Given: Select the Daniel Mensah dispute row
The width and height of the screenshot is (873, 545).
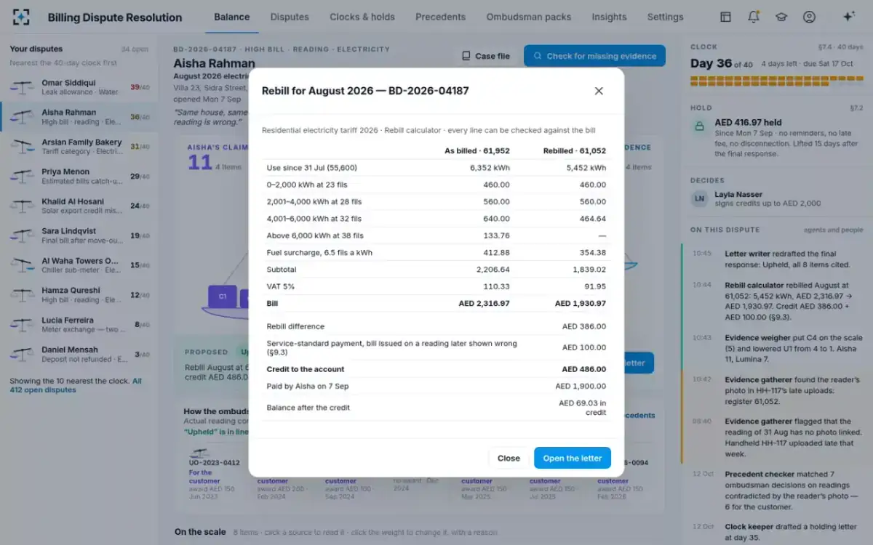Looking at the screenshot, I should point(79,355).
